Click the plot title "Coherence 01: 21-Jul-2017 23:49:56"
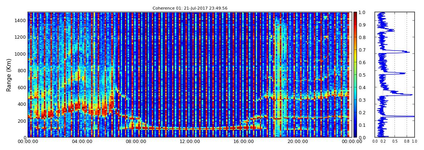Screen dimensions: 424x150 [x=190, y=8]
